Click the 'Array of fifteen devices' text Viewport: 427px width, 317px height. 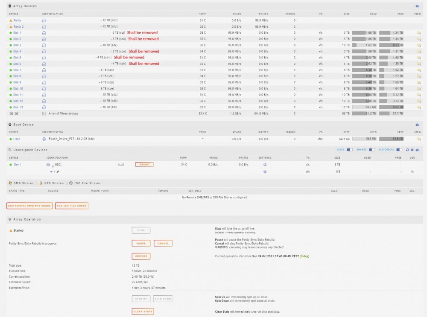(63, 113)
